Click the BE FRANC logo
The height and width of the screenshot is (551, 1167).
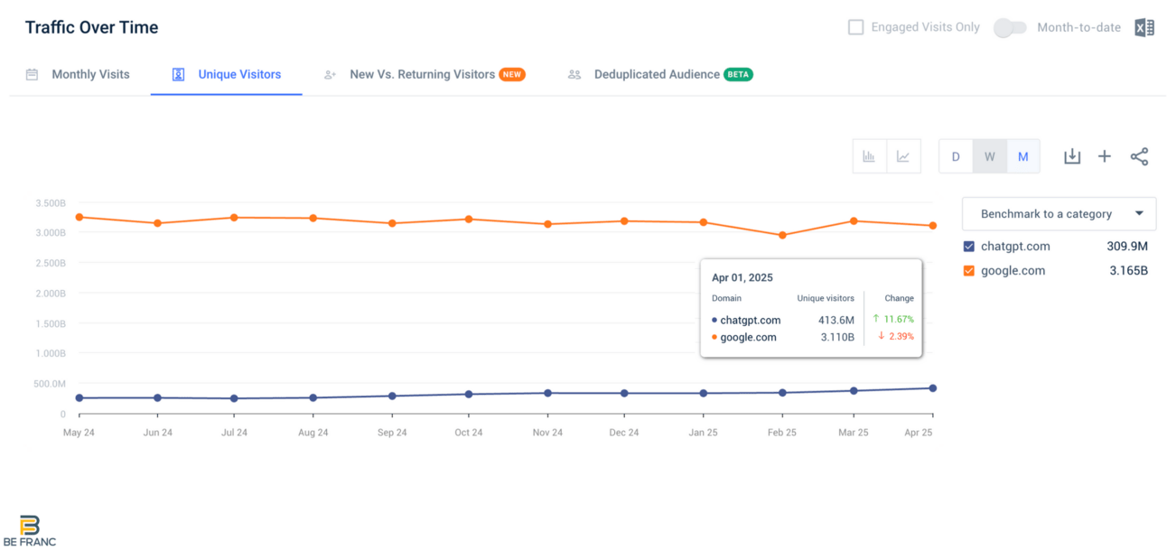coord(30,530)
